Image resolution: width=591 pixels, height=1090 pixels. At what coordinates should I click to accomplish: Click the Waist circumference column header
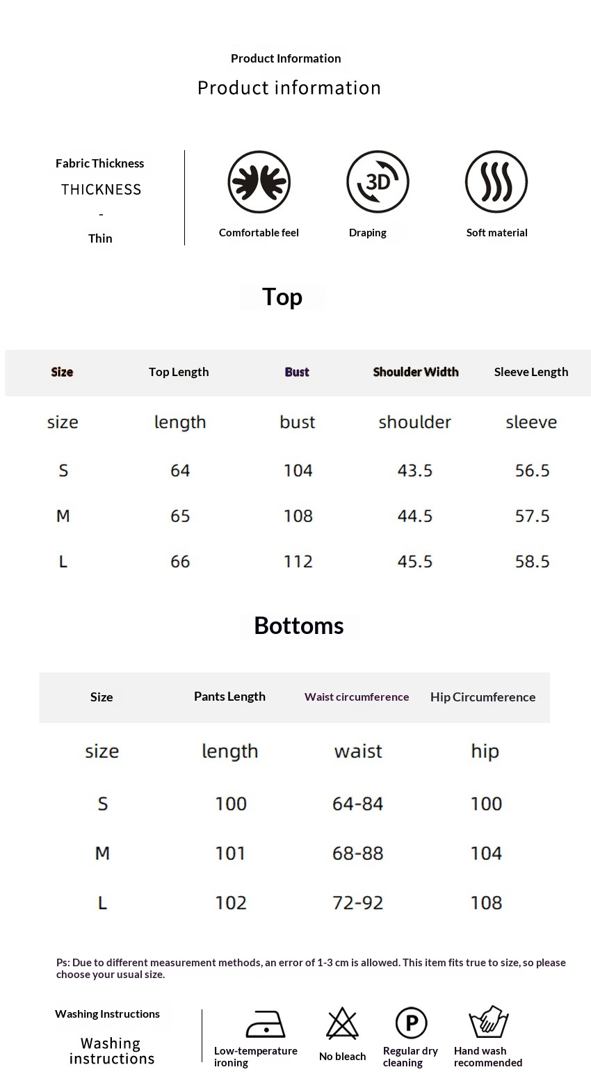click(357, 697)
